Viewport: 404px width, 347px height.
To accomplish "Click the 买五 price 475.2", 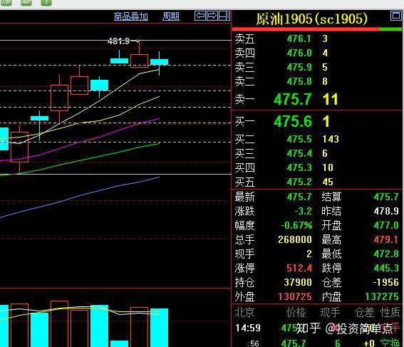I will coord(299,182).
